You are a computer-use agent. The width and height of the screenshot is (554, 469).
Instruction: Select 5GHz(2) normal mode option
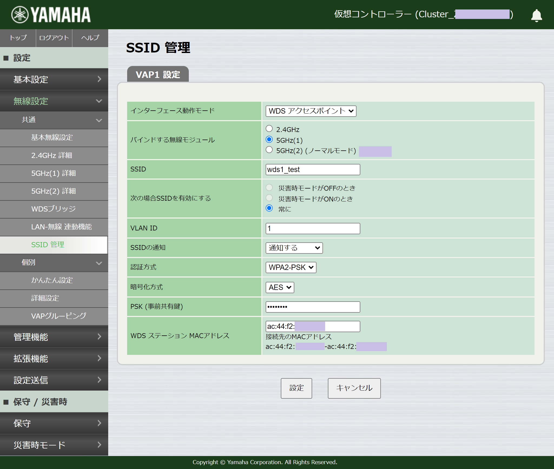269,150
